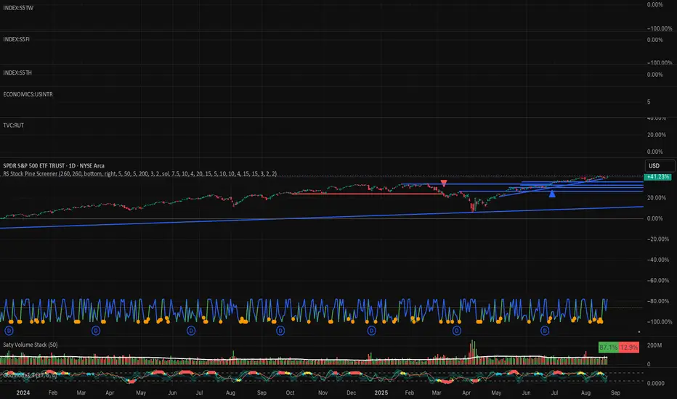Open the dividend 'D' marker near March 2024
Viewport: 677px width, 399px height.
pyautogui.click(x=96, y=331)
